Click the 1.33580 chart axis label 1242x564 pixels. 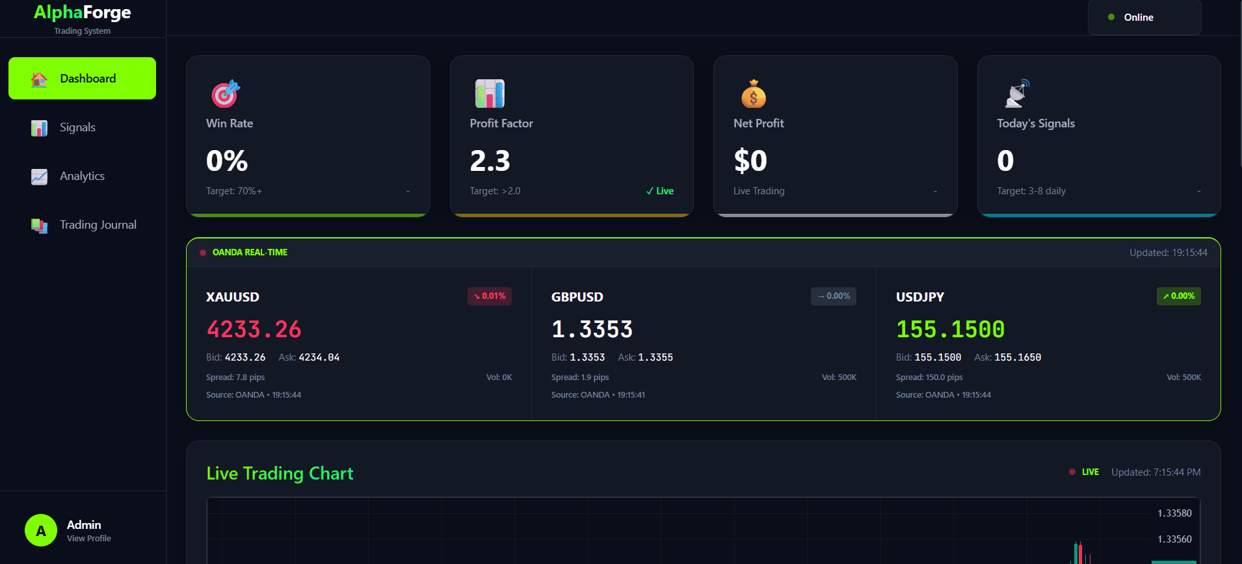[1174, 513]
